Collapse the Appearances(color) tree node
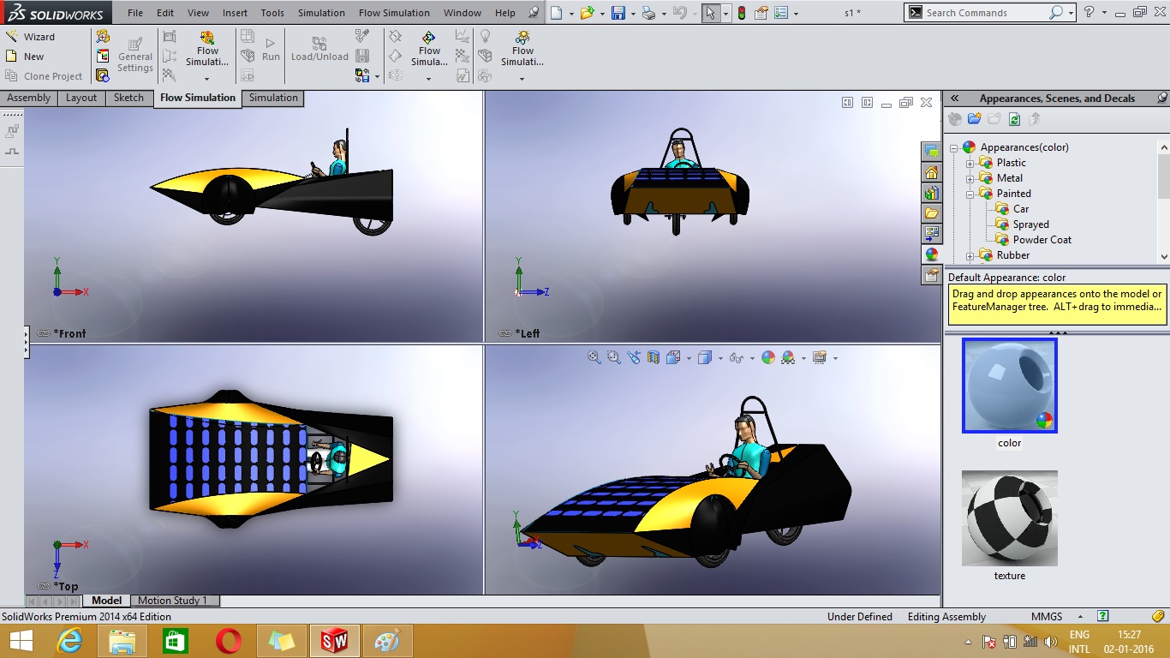Viewport: 1170px width, 658px height. (954, 147)
